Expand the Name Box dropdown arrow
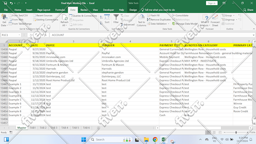 click(x=19, y=35)
